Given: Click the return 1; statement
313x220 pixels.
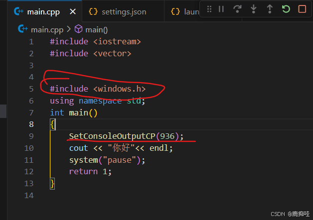Looking at the screenshot, I should coord(90,172).
